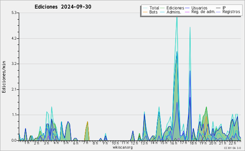Screen dimensions: 245x151
Task: Click the '7 h' x-axis label
Action: [x=85, y=143]
